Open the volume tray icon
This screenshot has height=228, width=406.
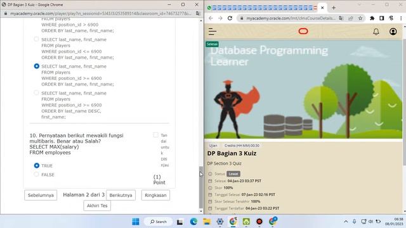coord(370,222)
